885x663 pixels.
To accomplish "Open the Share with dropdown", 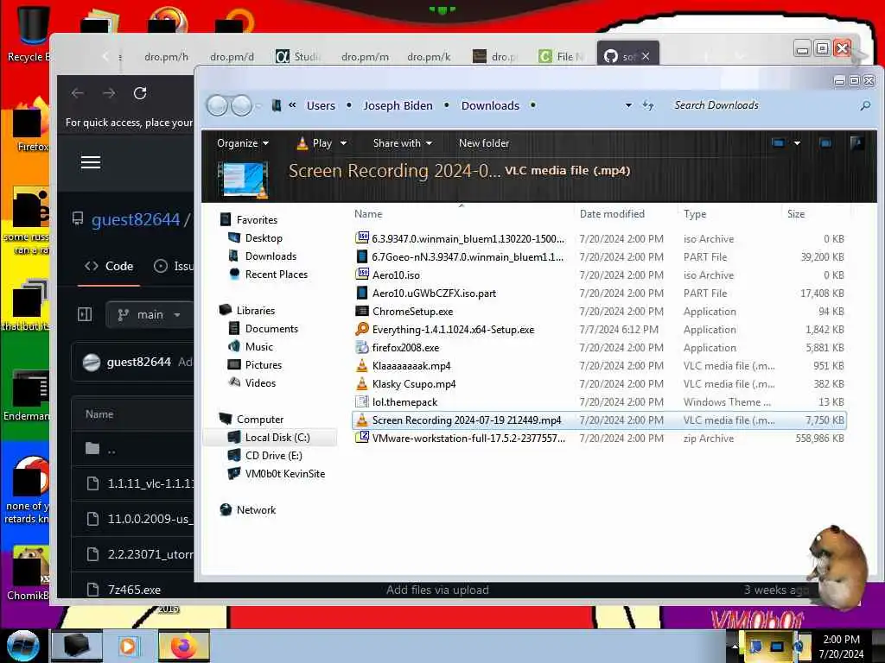I will click(x=403, y=143).
